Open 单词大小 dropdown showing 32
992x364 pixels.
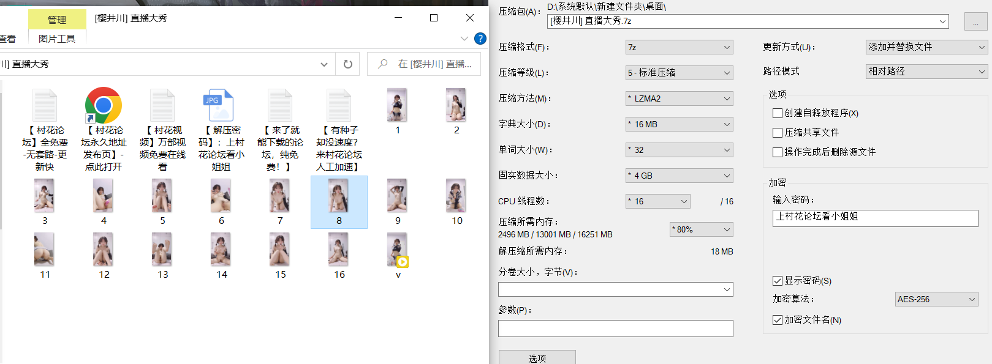[x=680, y=150]
